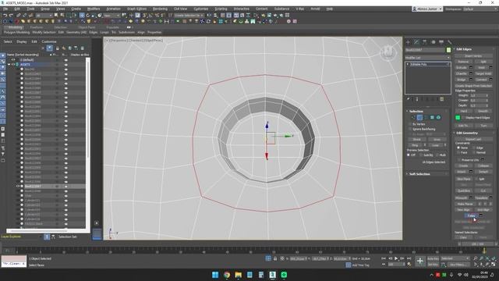Open File Explorer from the taskbar
The width and height of the screenshot is (499, 281).
coord(238,275)
